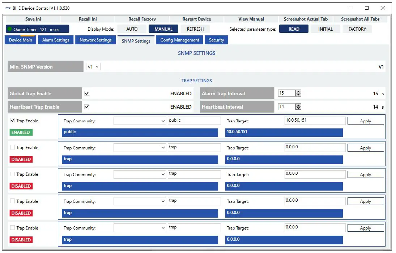Check Trap Enable in third trap row
Viewport: 396px width, 253px height.
coord(12,174)
